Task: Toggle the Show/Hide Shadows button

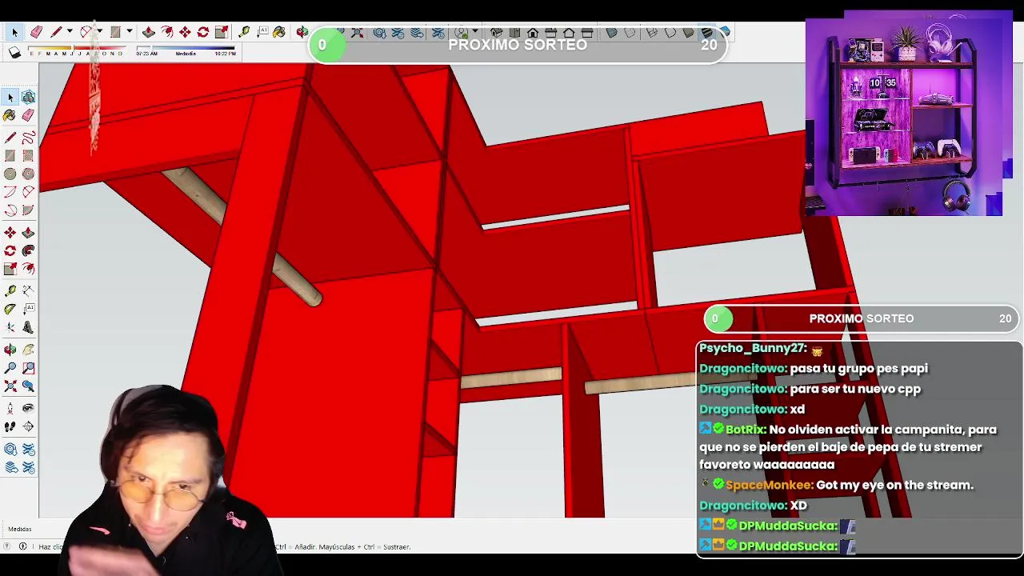Action: [14, 53]
